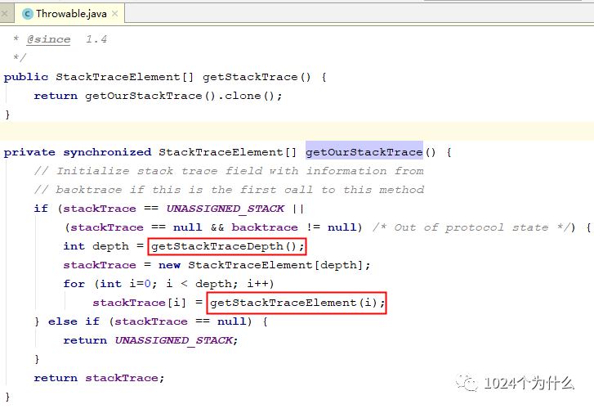Click the 'public' keyword
594x409 pixels.
point(26,77)
